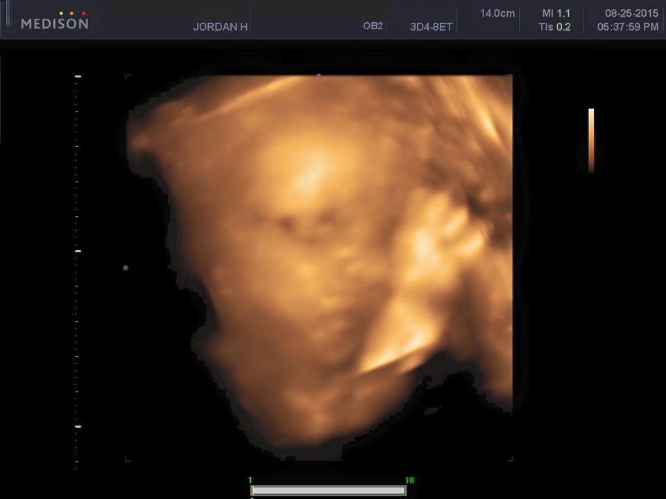Click the middle green depth scale tick

[x=78, y=251]
